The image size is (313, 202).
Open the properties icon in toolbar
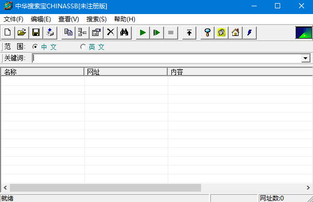[96, 32]
